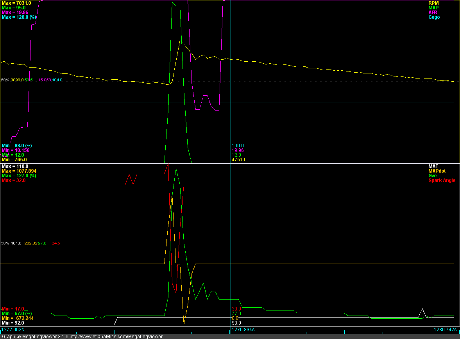Viewport: 460px width, 339px height.
Task: Click the Max = 110.0 readout
Action: point(15,166)
